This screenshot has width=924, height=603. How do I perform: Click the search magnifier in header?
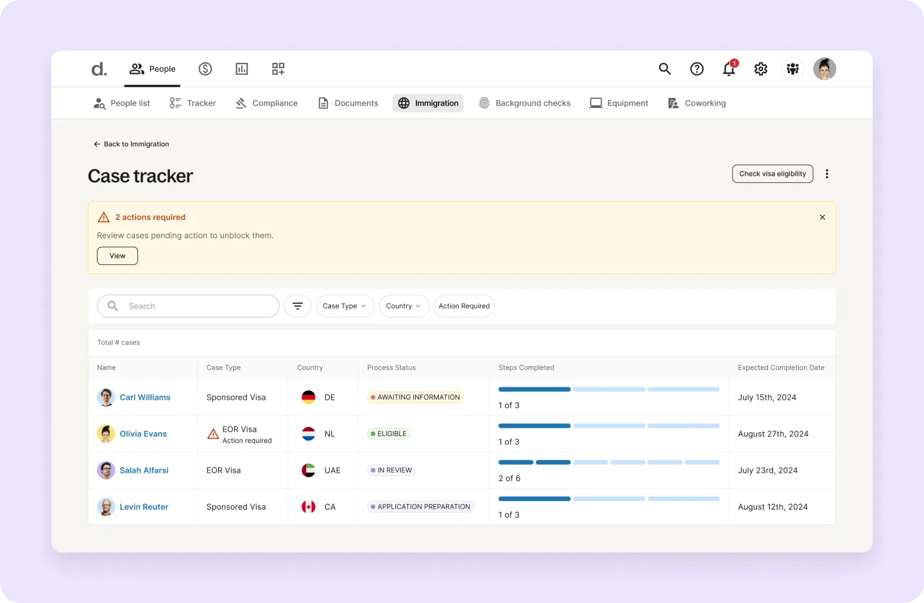tap(665, 69)
